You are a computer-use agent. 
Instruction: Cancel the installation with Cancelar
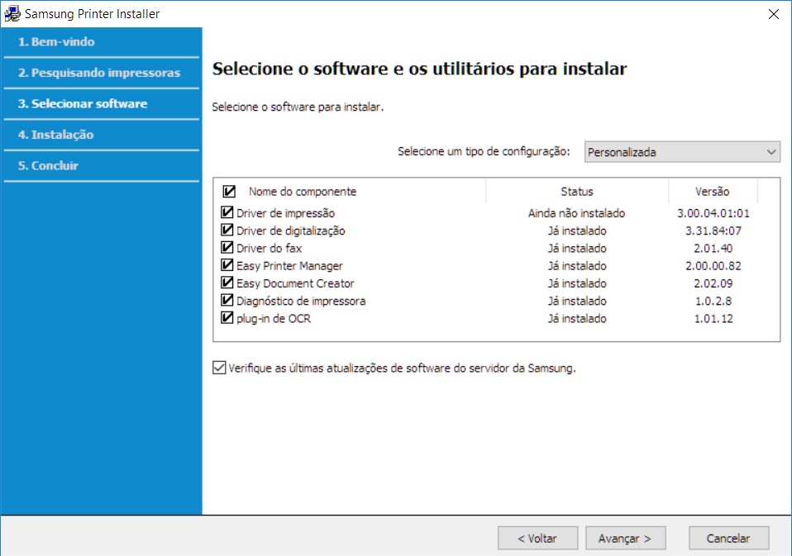coord(728,538)
